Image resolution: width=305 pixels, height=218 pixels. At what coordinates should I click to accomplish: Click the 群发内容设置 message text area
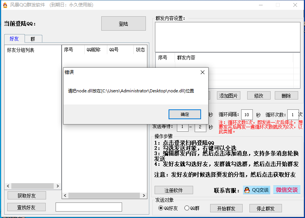coord(228,37)
